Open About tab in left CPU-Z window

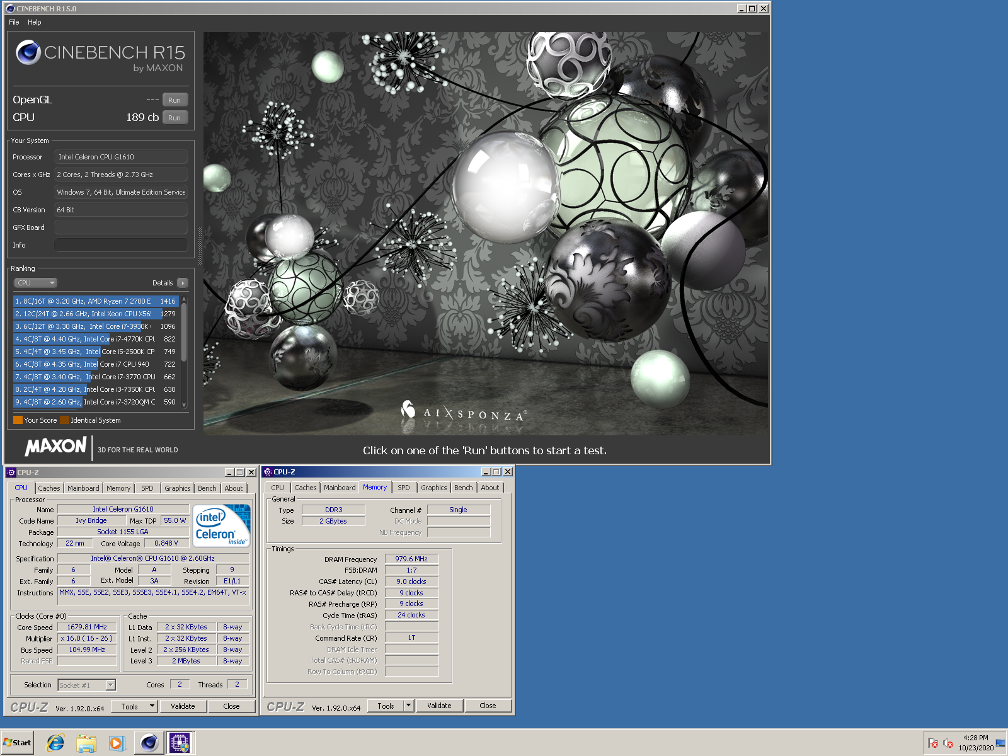click(x=234, y=488)
